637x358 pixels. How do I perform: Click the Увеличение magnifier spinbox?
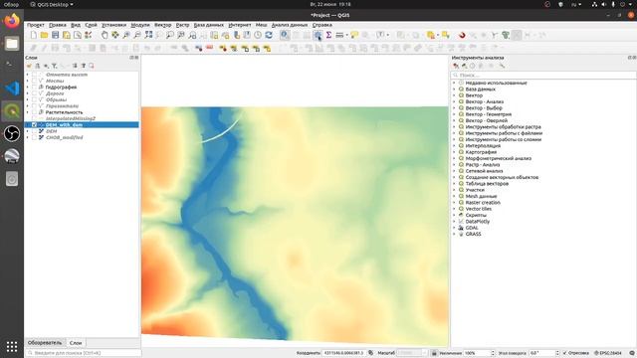[479, 353]
